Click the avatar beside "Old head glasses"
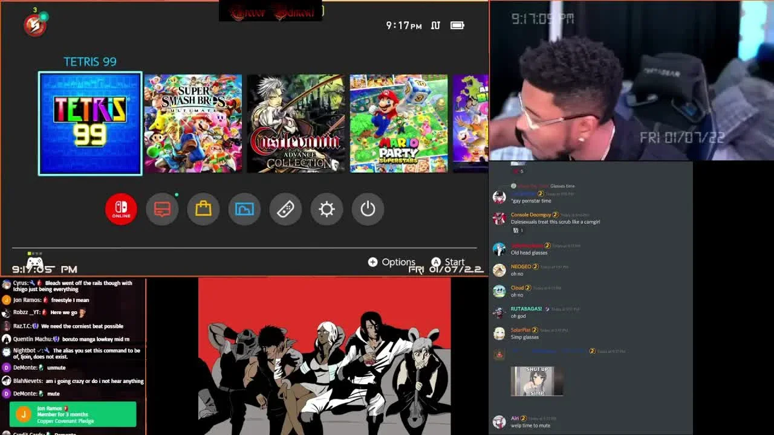The width and height of the screenshot is (774, 435). click(499, 249)
